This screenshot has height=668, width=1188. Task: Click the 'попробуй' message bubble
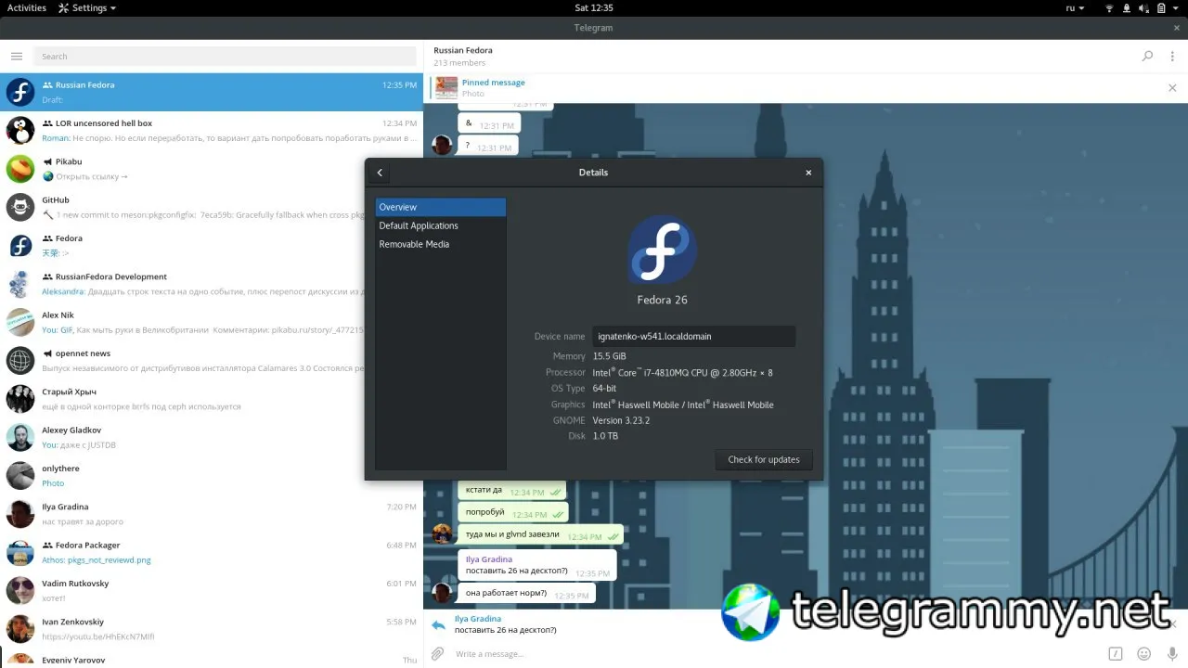(x=513, y=512)
